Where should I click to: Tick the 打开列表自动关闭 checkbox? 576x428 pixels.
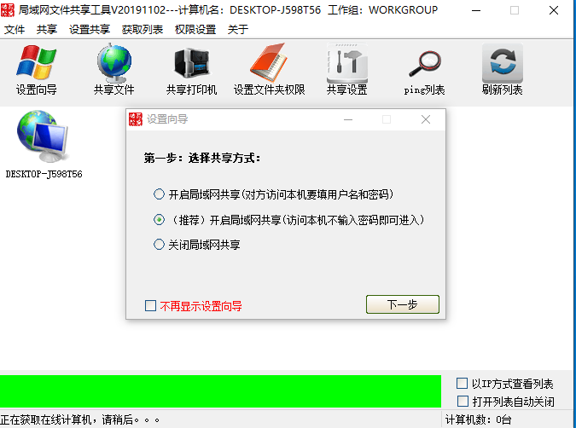point(463,401)
